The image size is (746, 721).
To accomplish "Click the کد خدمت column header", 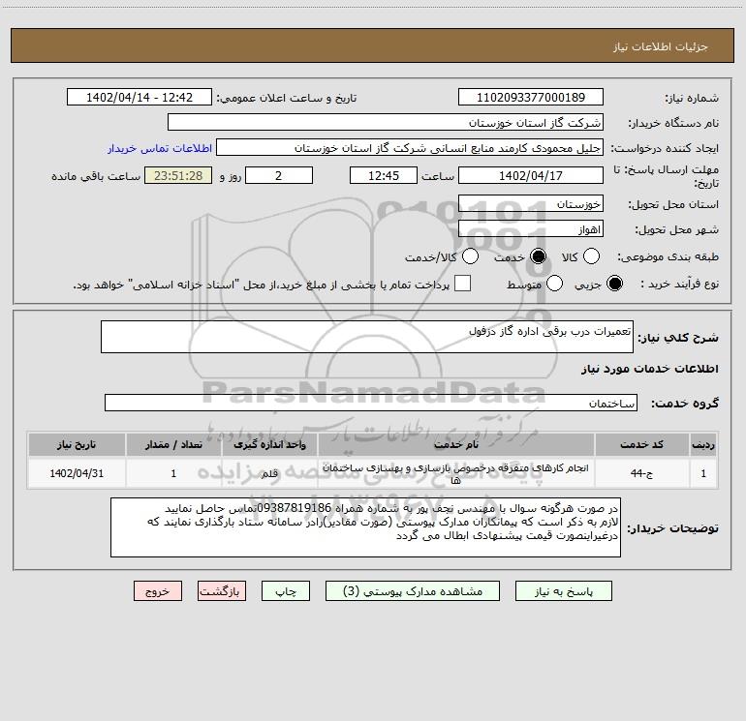I will click(x=641, y=445).
